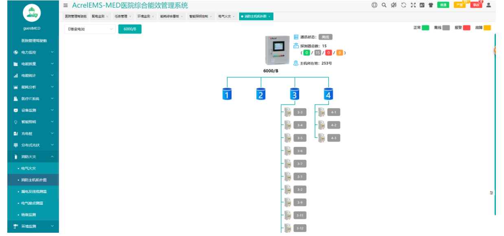Click the teal 6000/B button
This screenshot has height=236, width=504.
click(130, 29)
